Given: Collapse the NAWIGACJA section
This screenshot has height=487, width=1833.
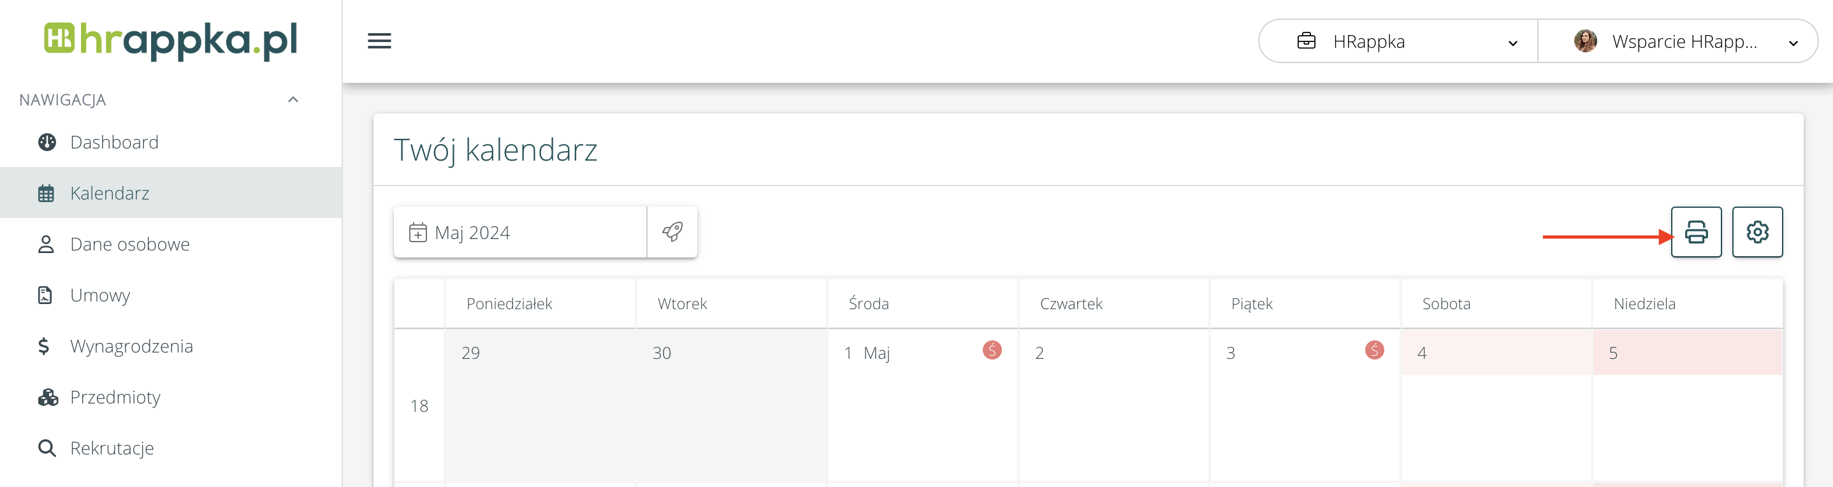Looking at the screenshot, I should 293,99.
